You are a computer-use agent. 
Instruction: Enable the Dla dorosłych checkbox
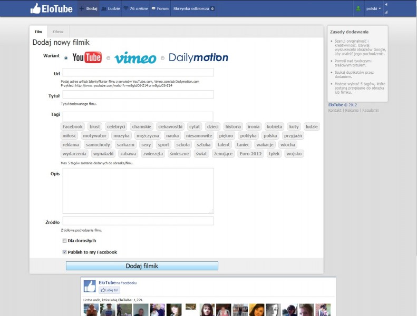tap(64, 241)
